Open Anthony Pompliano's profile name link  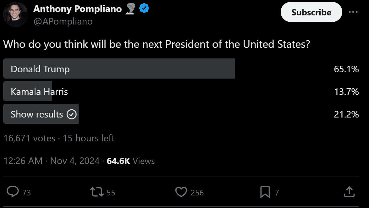pos(77,9)
